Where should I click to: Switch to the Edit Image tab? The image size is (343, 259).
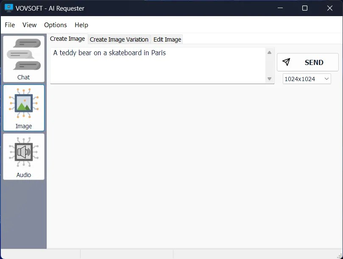click(167, 39)
